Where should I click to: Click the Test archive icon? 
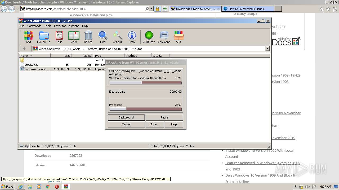coord(59,37)
